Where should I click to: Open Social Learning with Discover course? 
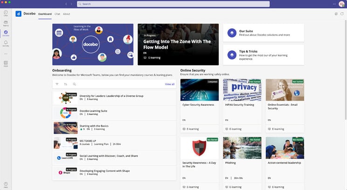tap(114, 157)
